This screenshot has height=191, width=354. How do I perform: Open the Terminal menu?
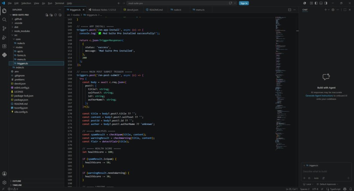click(59, 3)
